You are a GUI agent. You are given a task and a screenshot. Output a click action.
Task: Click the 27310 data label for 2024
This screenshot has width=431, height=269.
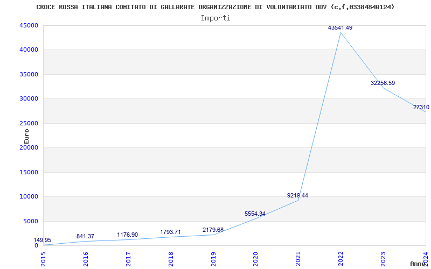point(422,107)
